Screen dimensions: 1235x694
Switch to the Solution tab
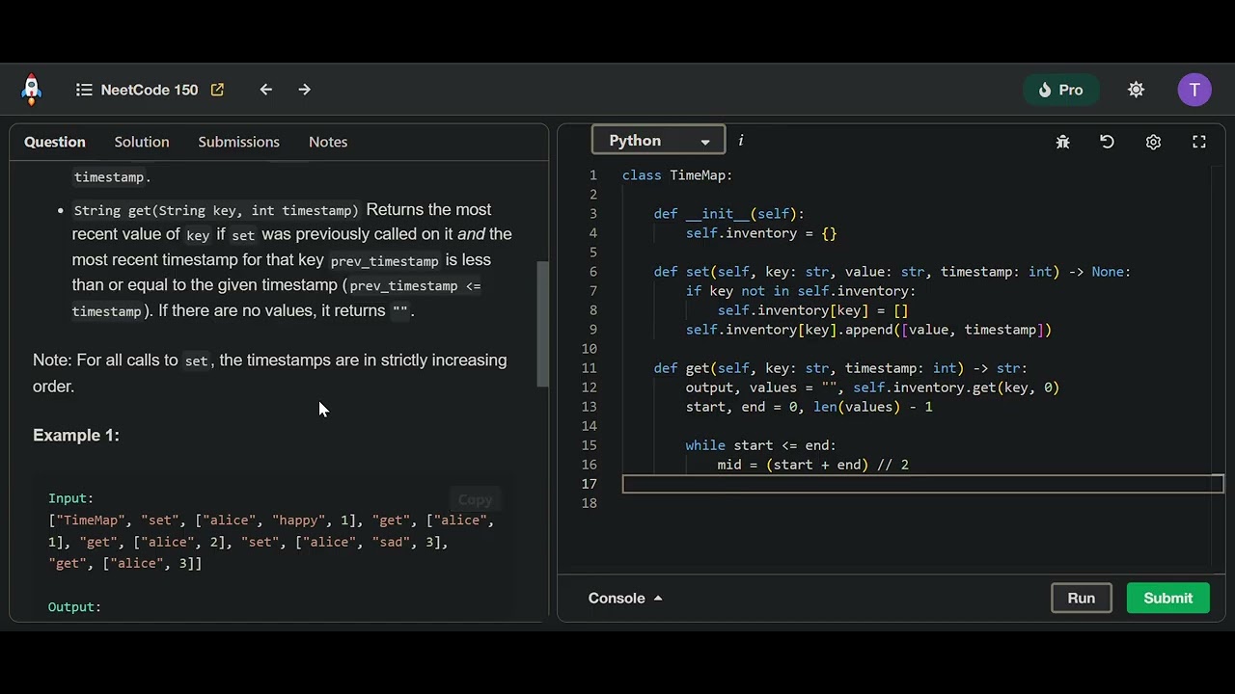coord(142,142)
